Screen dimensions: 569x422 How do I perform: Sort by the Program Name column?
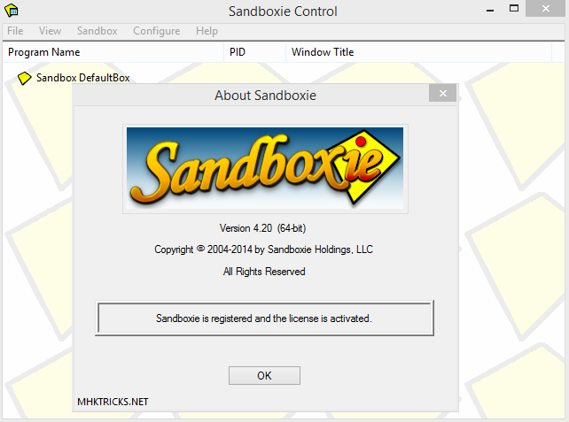pos(44,52)
